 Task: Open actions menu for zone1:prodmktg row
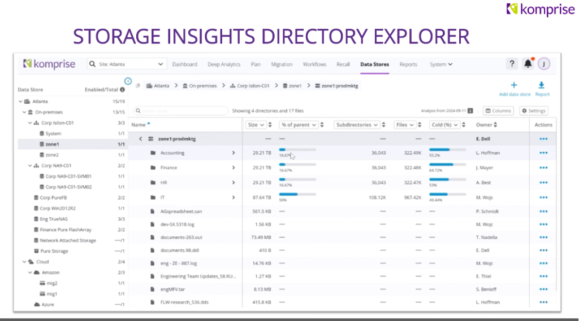543,139
